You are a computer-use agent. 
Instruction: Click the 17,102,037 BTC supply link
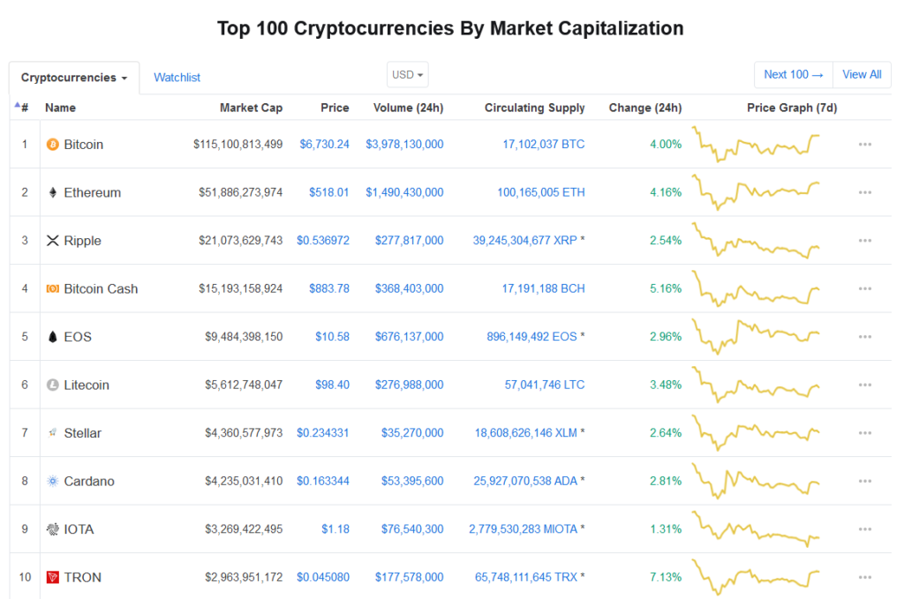(x=543, y=144)
